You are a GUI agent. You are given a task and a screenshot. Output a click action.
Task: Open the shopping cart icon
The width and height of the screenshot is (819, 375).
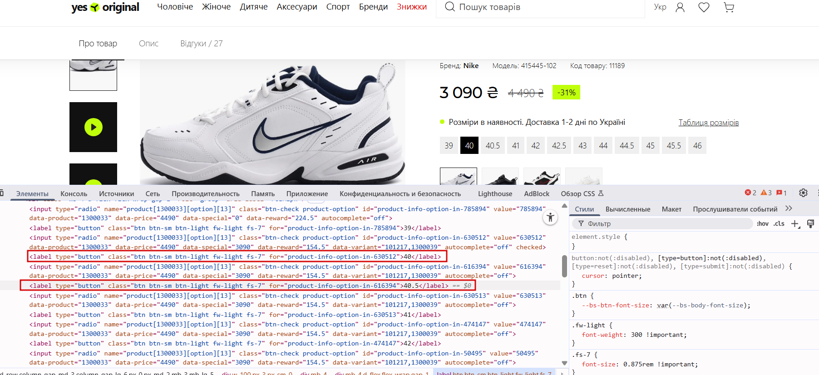(729, 7)
